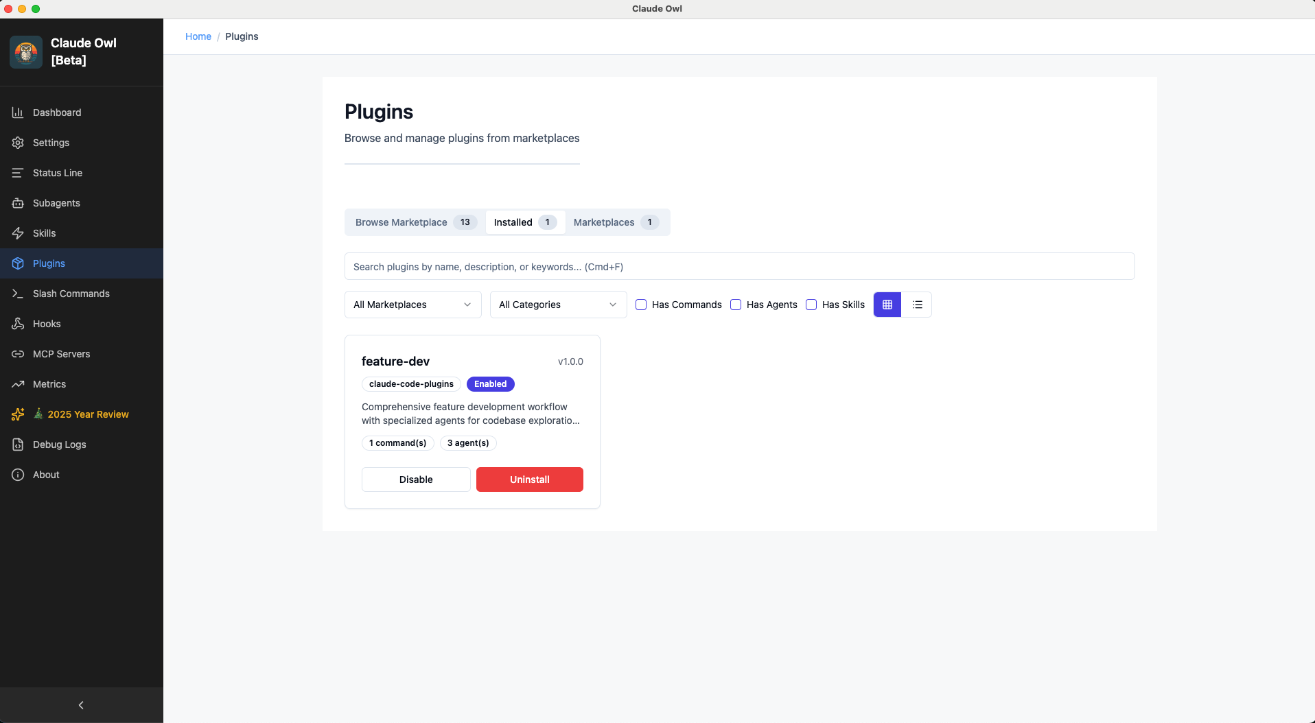Select the Subagents sidebar icon
The image size is (1315, 723).
[x=17, y=203]
